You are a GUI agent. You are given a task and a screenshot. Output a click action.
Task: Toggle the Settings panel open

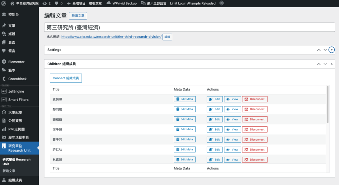click(332, 50)
